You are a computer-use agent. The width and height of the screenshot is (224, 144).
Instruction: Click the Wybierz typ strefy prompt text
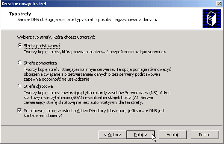56,37
